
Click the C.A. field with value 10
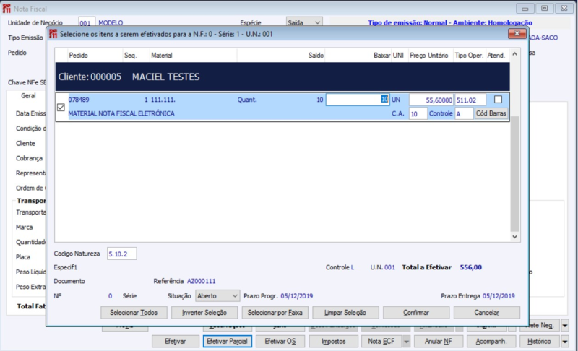[x=418, y=114]
